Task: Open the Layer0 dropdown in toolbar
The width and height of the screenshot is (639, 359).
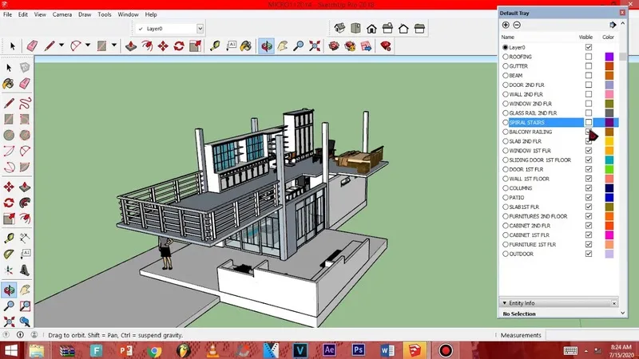Action: [x=200, y=29]
